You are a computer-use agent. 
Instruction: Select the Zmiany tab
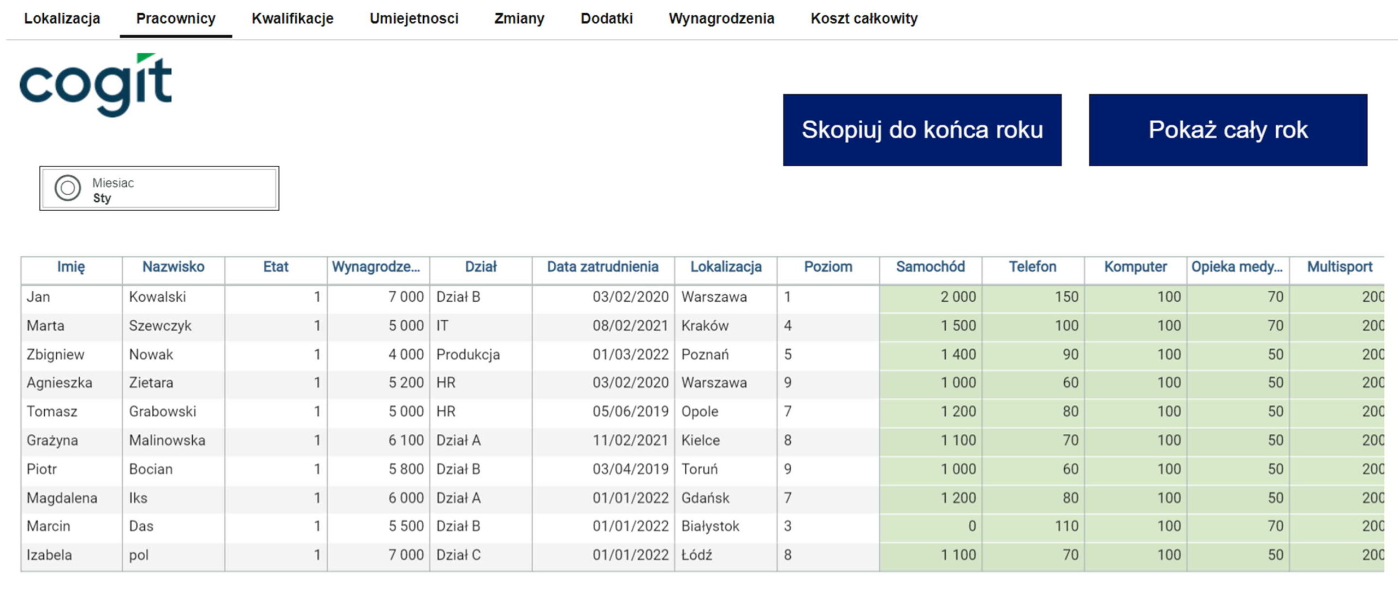(519, 19)
